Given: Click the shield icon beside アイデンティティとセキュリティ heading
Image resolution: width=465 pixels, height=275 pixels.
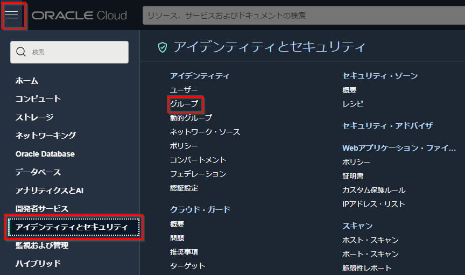Looking at the screenshot, I should point(162,47).
